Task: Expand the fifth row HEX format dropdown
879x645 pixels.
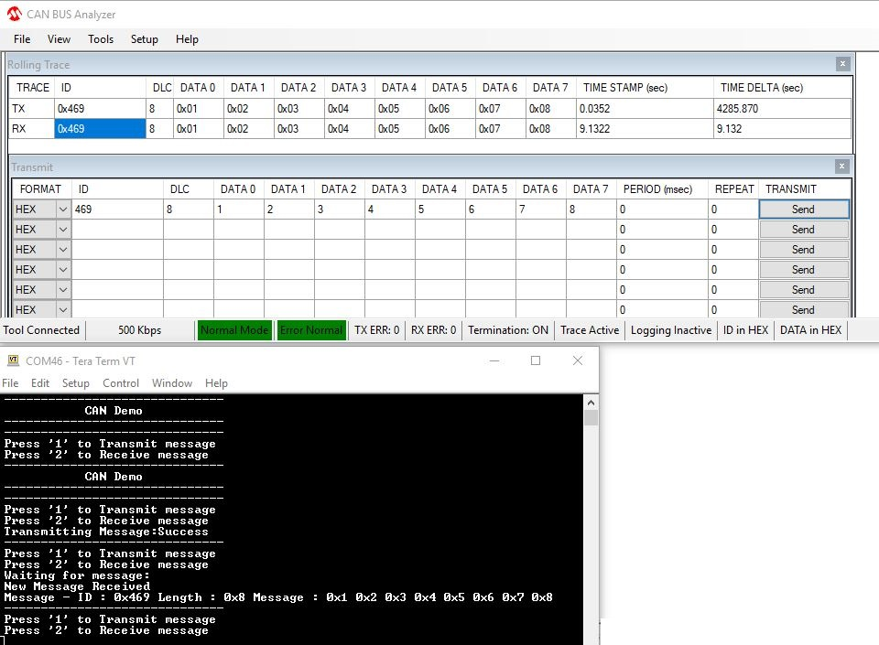Action: [x=63, y=290]
